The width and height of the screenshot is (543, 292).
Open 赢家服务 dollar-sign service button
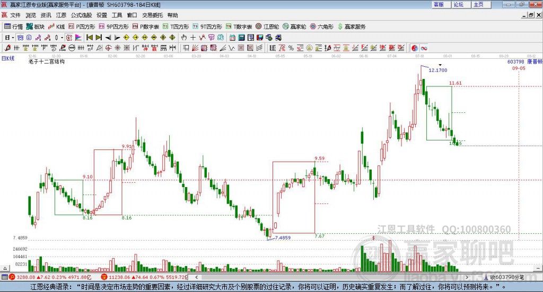(x=352, y=26)
